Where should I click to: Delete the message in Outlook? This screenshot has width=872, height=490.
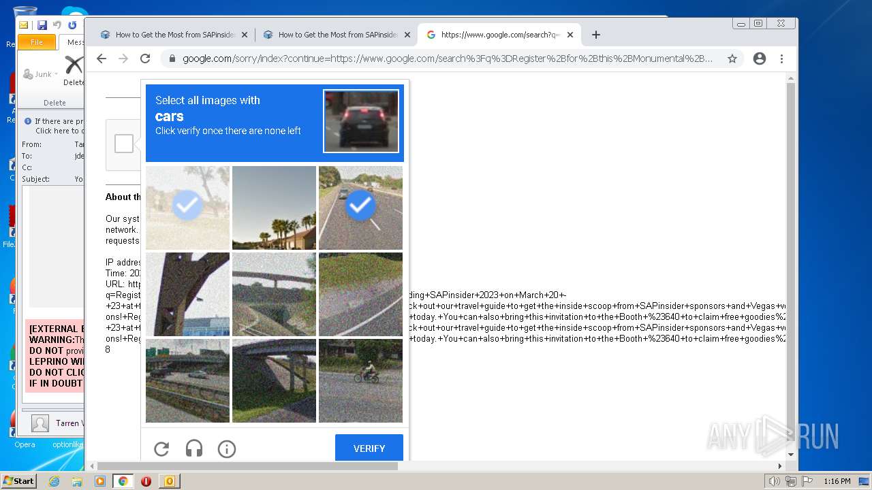[74, 70]
